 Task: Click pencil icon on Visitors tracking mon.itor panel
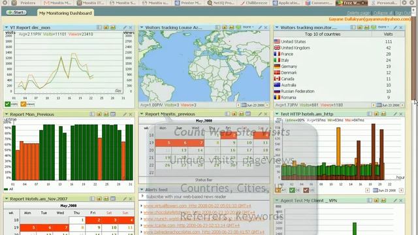pos(395,27)
